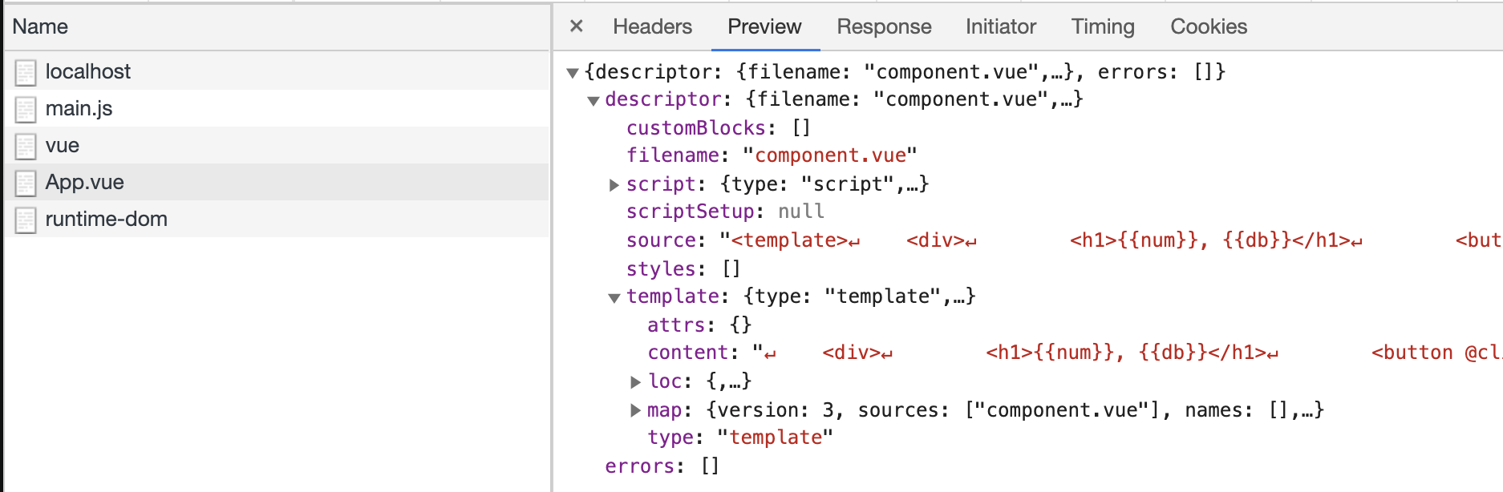Screen dimensions: 1503x492
Task: Click the runtime-dom file icon
Action: (26, 220)
